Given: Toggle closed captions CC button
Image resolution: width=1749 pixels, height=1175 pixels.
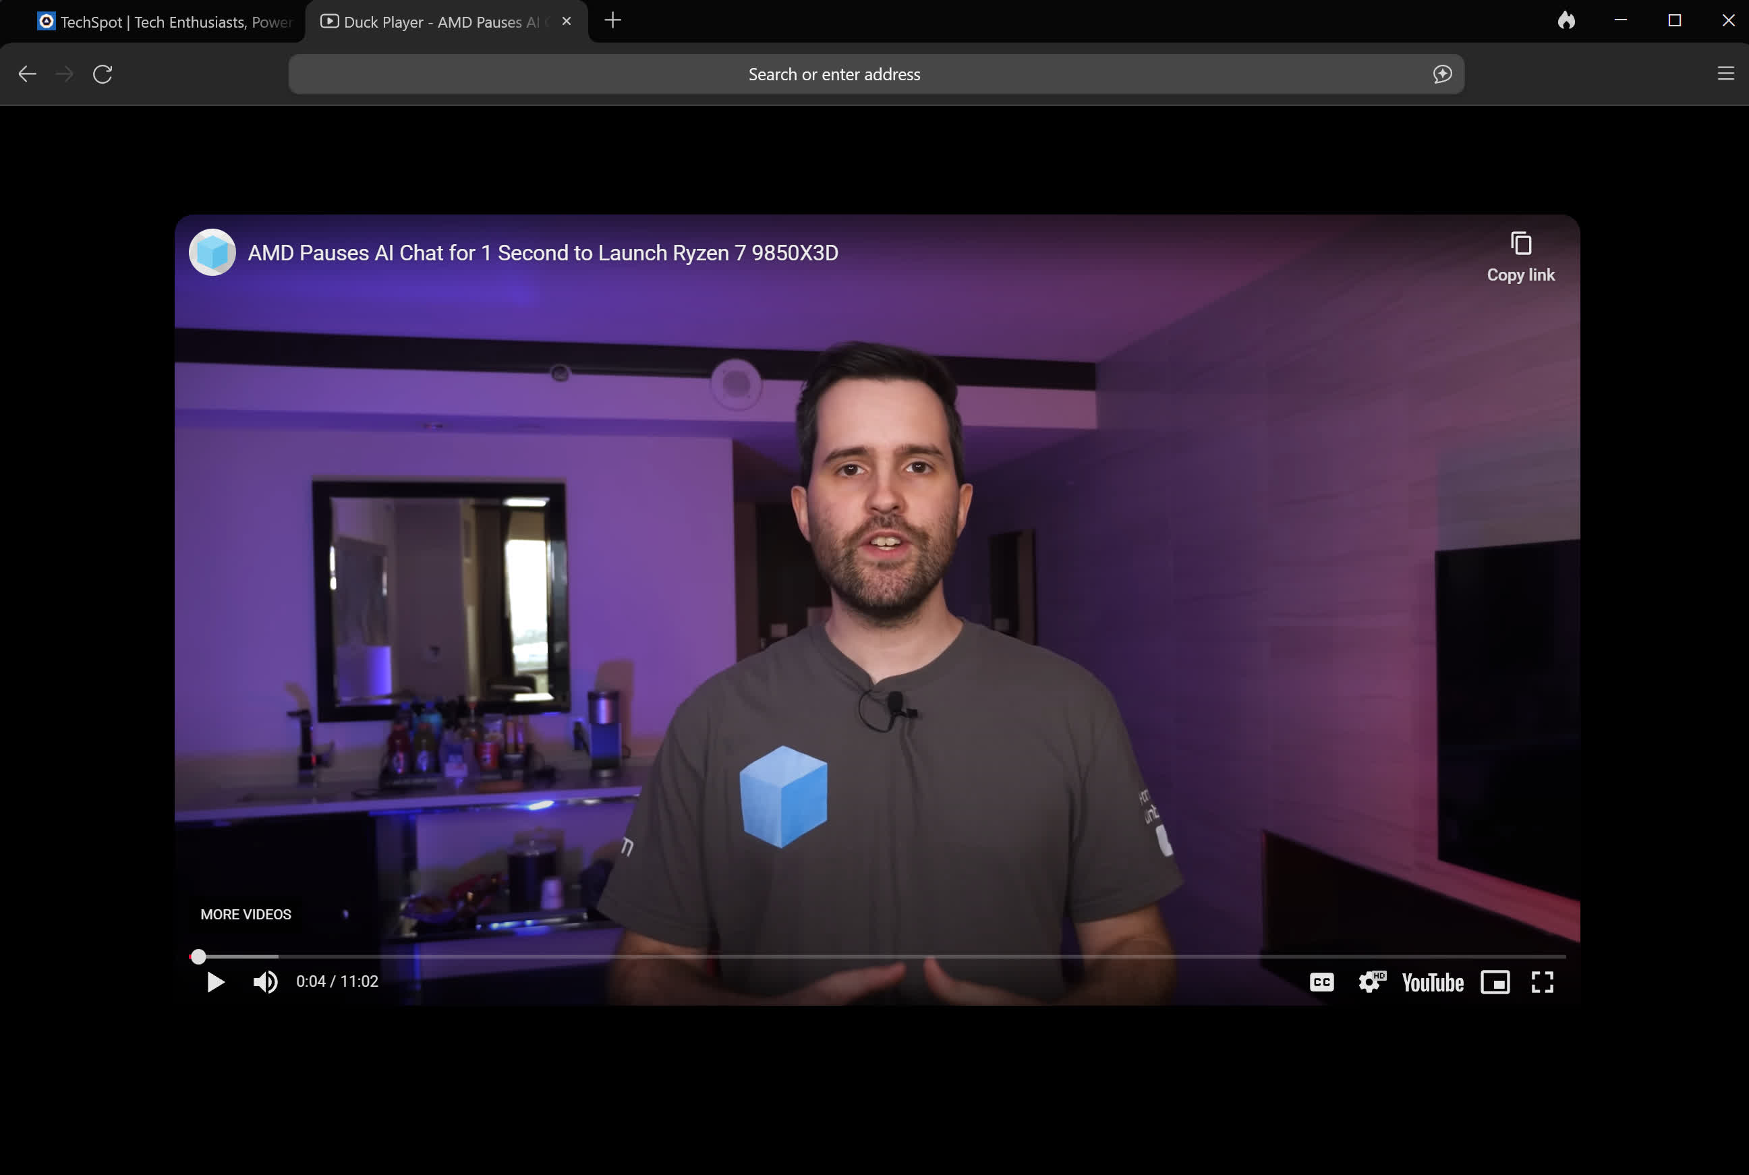Looking at the screenshot, I should (x=1322, y=981).
